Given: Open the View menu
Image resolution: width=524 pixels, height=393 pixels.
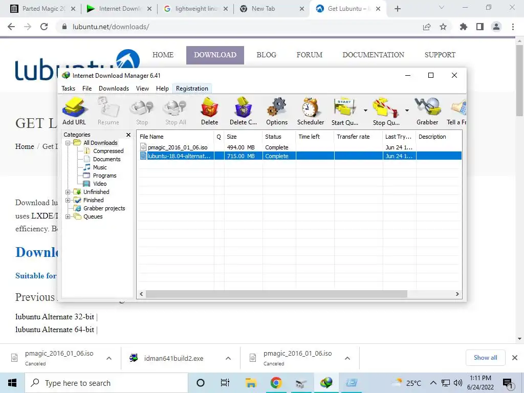Looking at the screenshot, I should tap(142, 89).
